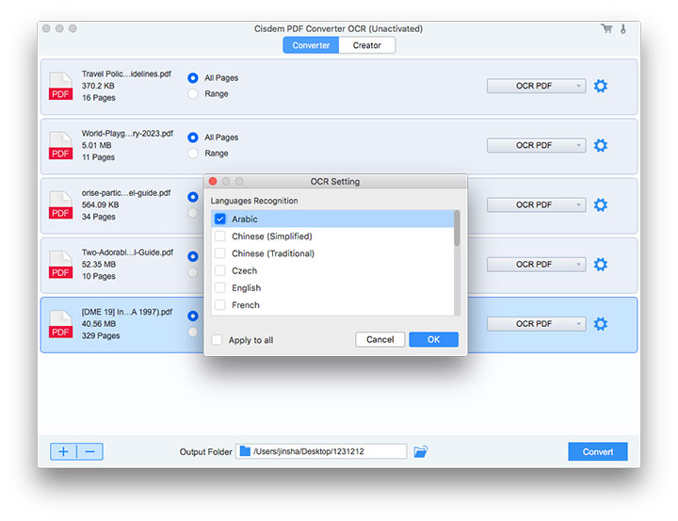Click the plus add-file button

[x=63, y=451]
